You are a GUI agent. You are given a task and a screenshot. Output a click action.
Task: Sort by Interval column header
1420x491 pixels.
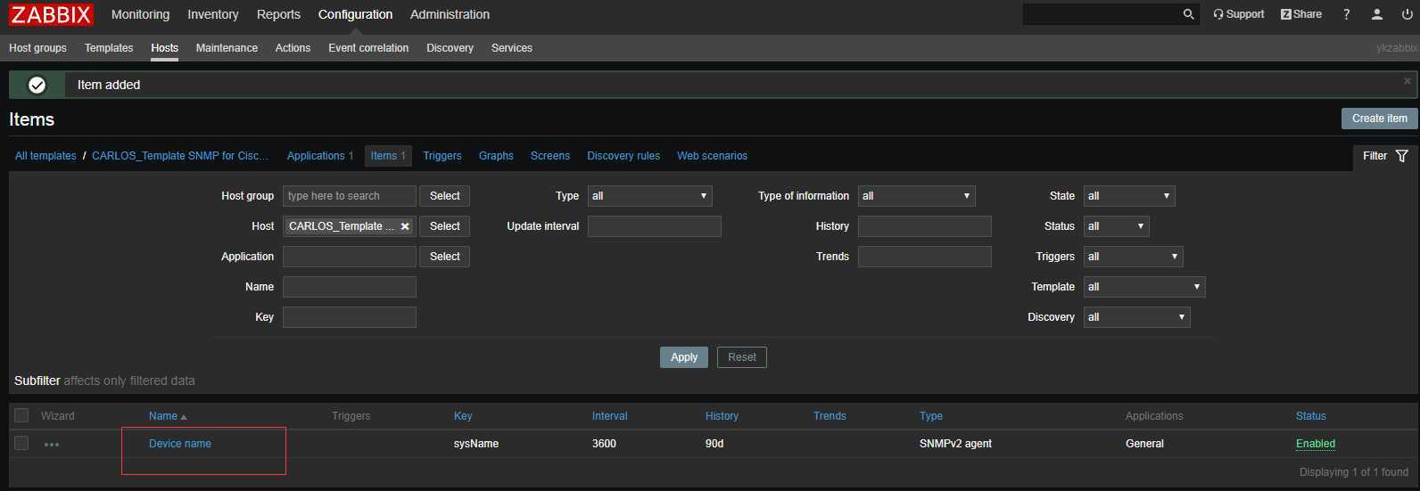tap(610, 416)
